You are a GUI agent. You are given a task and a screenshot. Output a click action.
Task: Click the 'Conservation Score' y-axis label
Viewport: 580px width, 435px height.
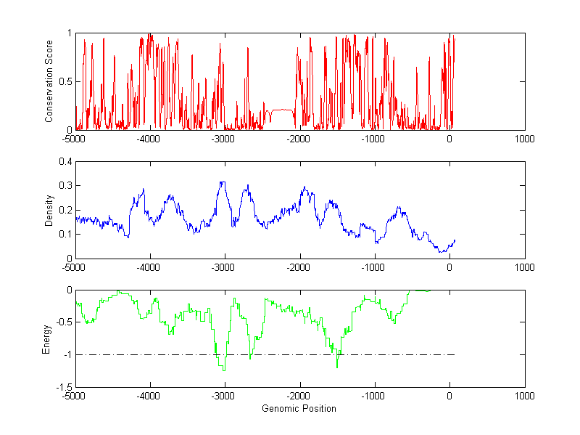pyautogui.click(x=49, y=81)
